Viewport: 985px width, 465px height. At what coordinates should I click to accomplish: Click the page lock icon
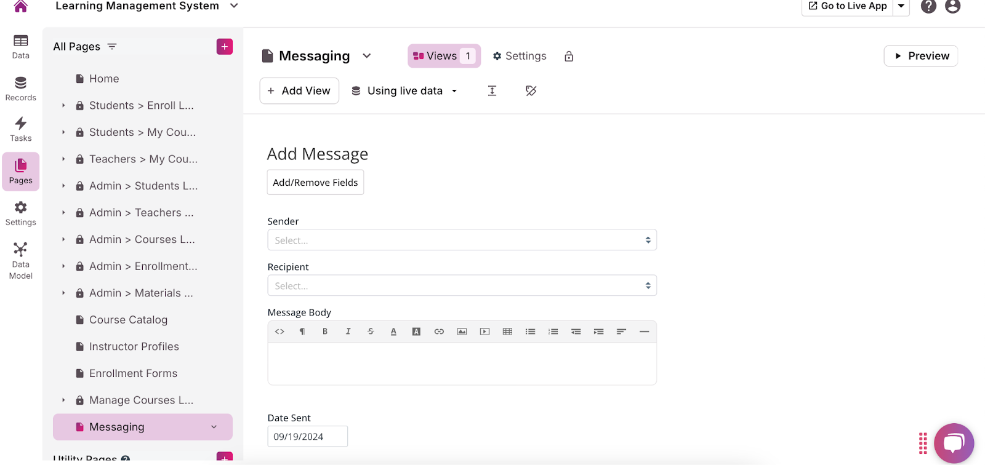(x=569, y=56)
